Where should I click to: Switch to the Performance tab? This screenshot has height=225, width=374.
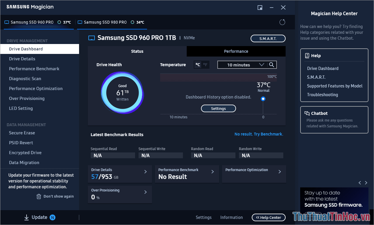click(236, 51)
